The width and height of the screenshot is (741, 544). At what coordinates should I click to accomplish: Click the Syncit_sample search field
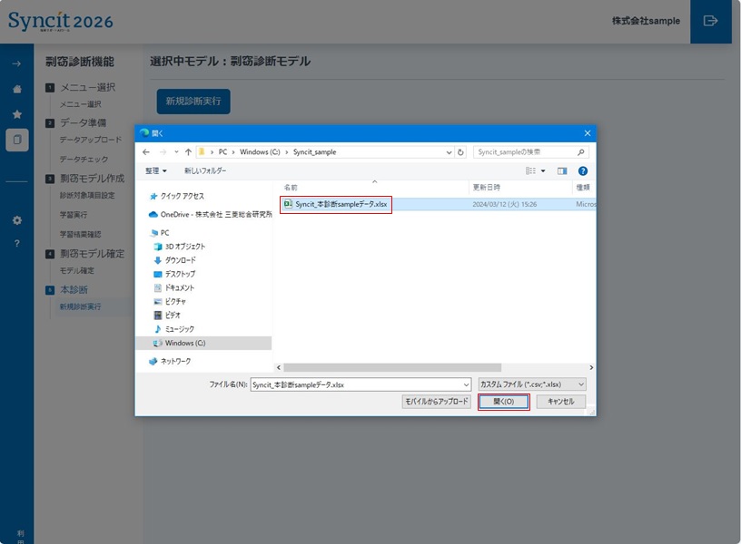pyautogui.click(x=524, y=152)
